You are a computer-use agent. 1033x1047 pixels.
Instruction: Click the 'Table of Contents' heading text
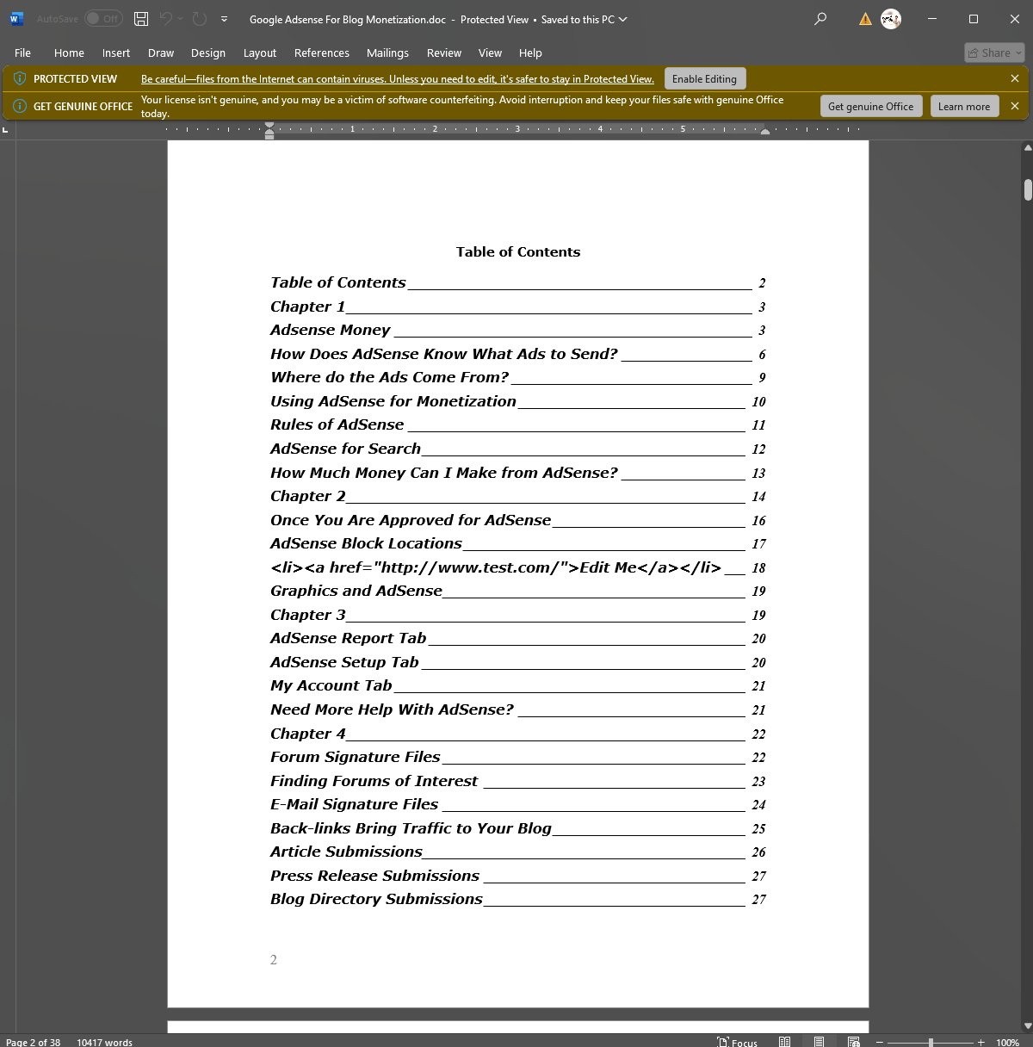tap(518, 251)
